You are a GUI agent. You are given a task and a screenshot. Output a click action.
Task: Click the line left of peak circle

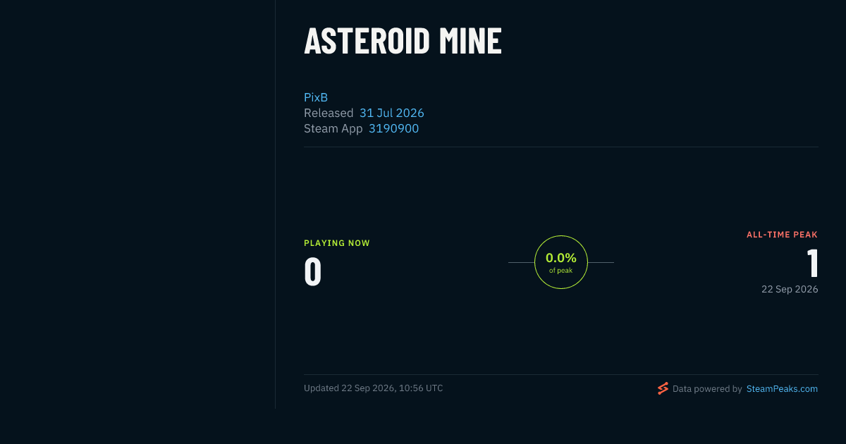coord(521,262)
